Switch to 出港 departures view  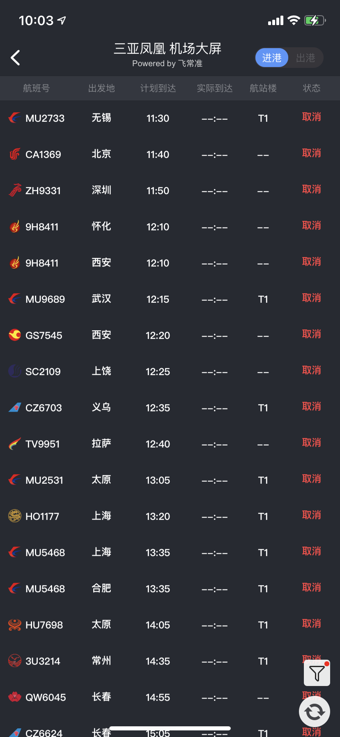pyautogui.click(x=306, y=58)
